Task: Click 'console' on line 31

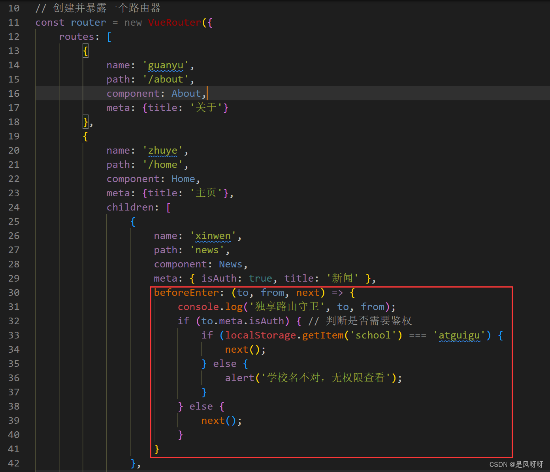Action: click(198, 307)
